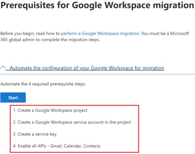
Task: Select step 'Create a Google Workspace project'
Action: [52, 110]
